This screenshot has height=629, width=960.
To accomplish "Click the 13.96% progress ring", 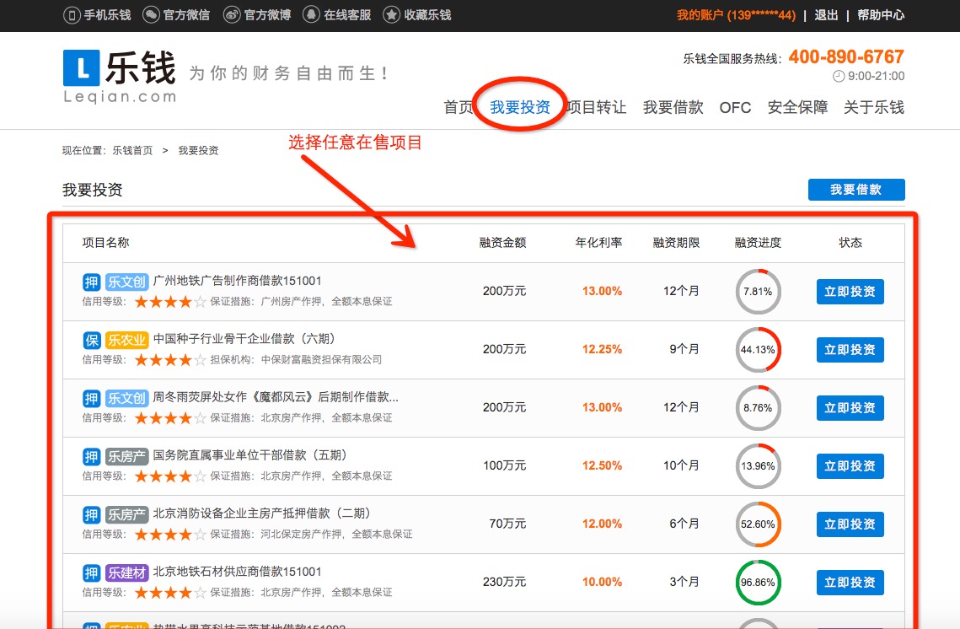I will tap(758, 466).
